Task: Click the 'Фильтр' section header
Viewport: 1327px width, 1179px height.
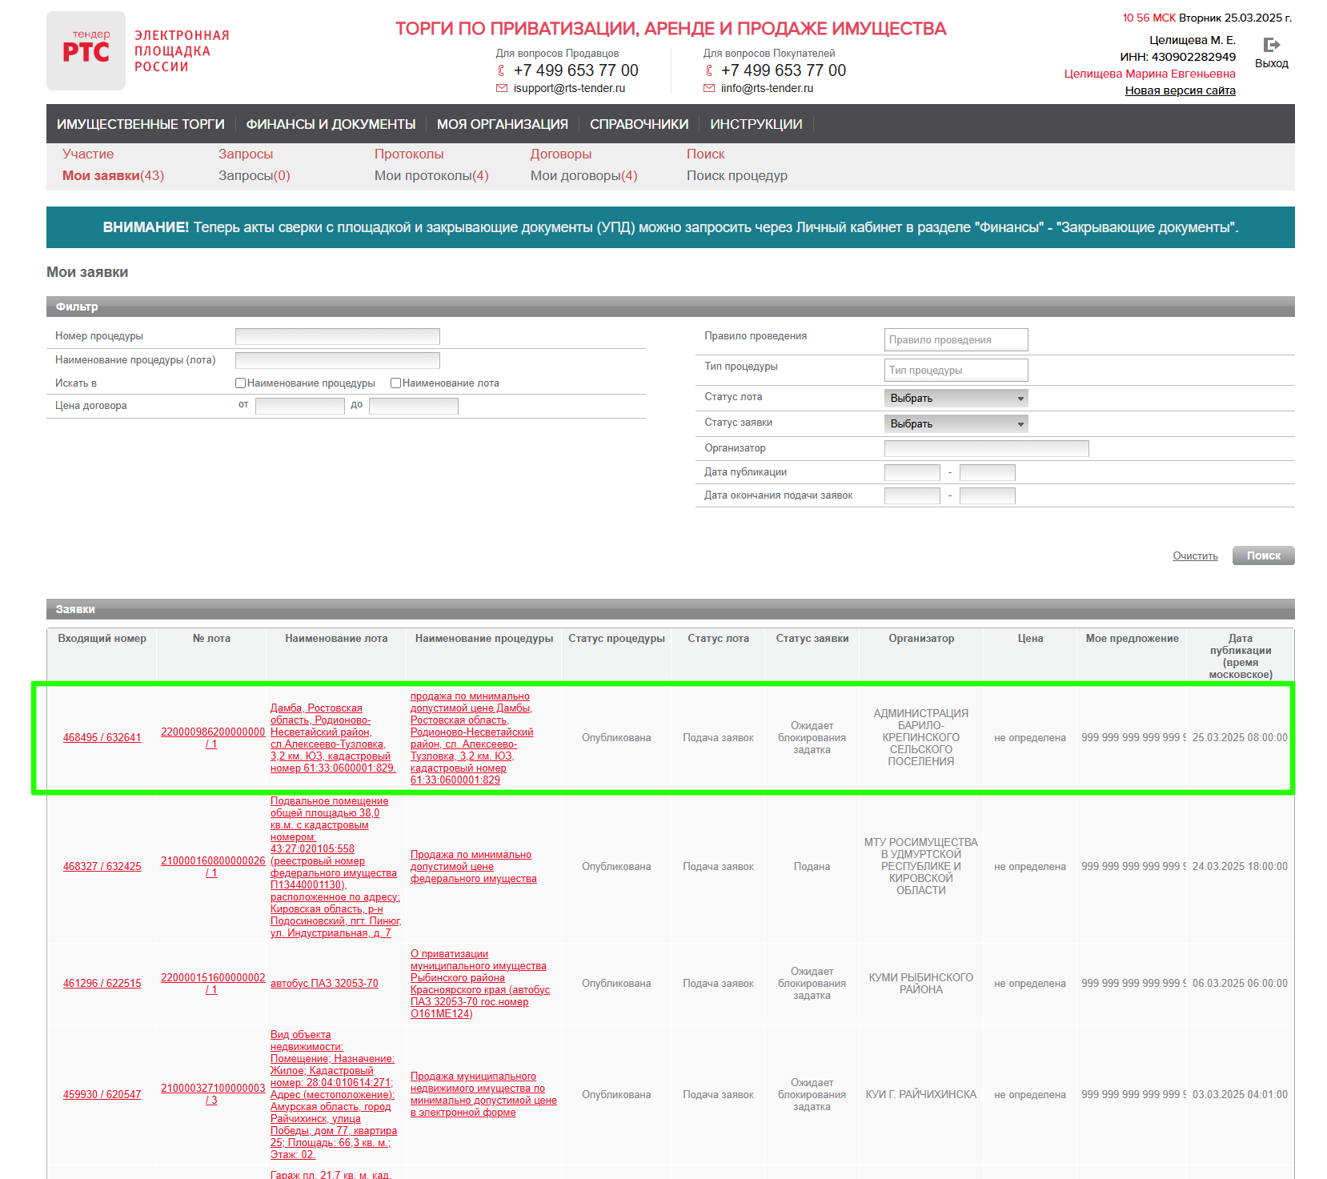Action: pos(671,307)
